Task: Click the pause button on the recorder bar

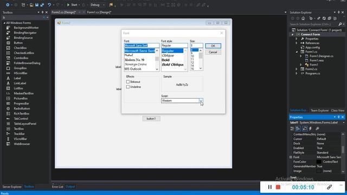Action: [269, 187]
